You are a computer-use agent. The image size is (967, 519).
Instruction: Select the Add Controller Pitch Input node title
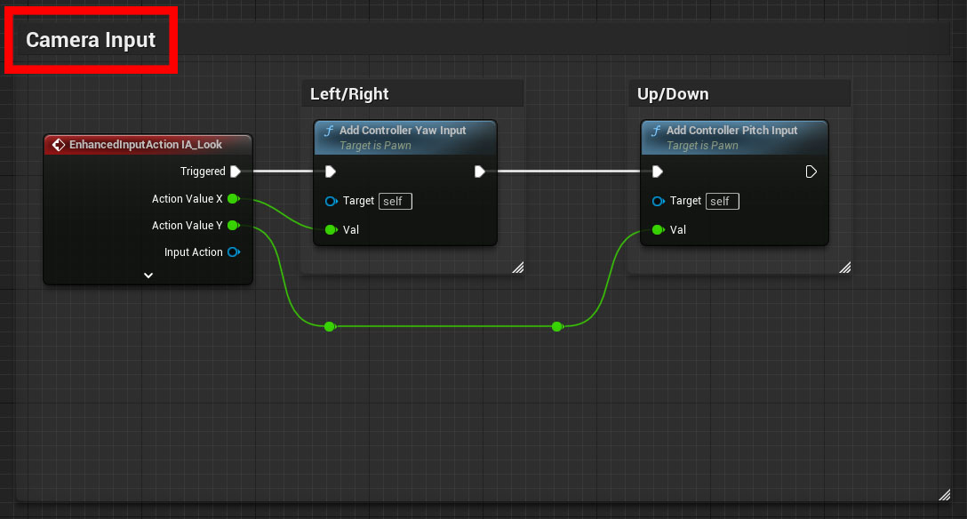[732, 131]
